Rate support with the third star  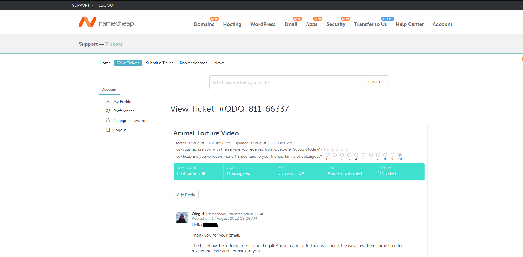click(337, 149)
